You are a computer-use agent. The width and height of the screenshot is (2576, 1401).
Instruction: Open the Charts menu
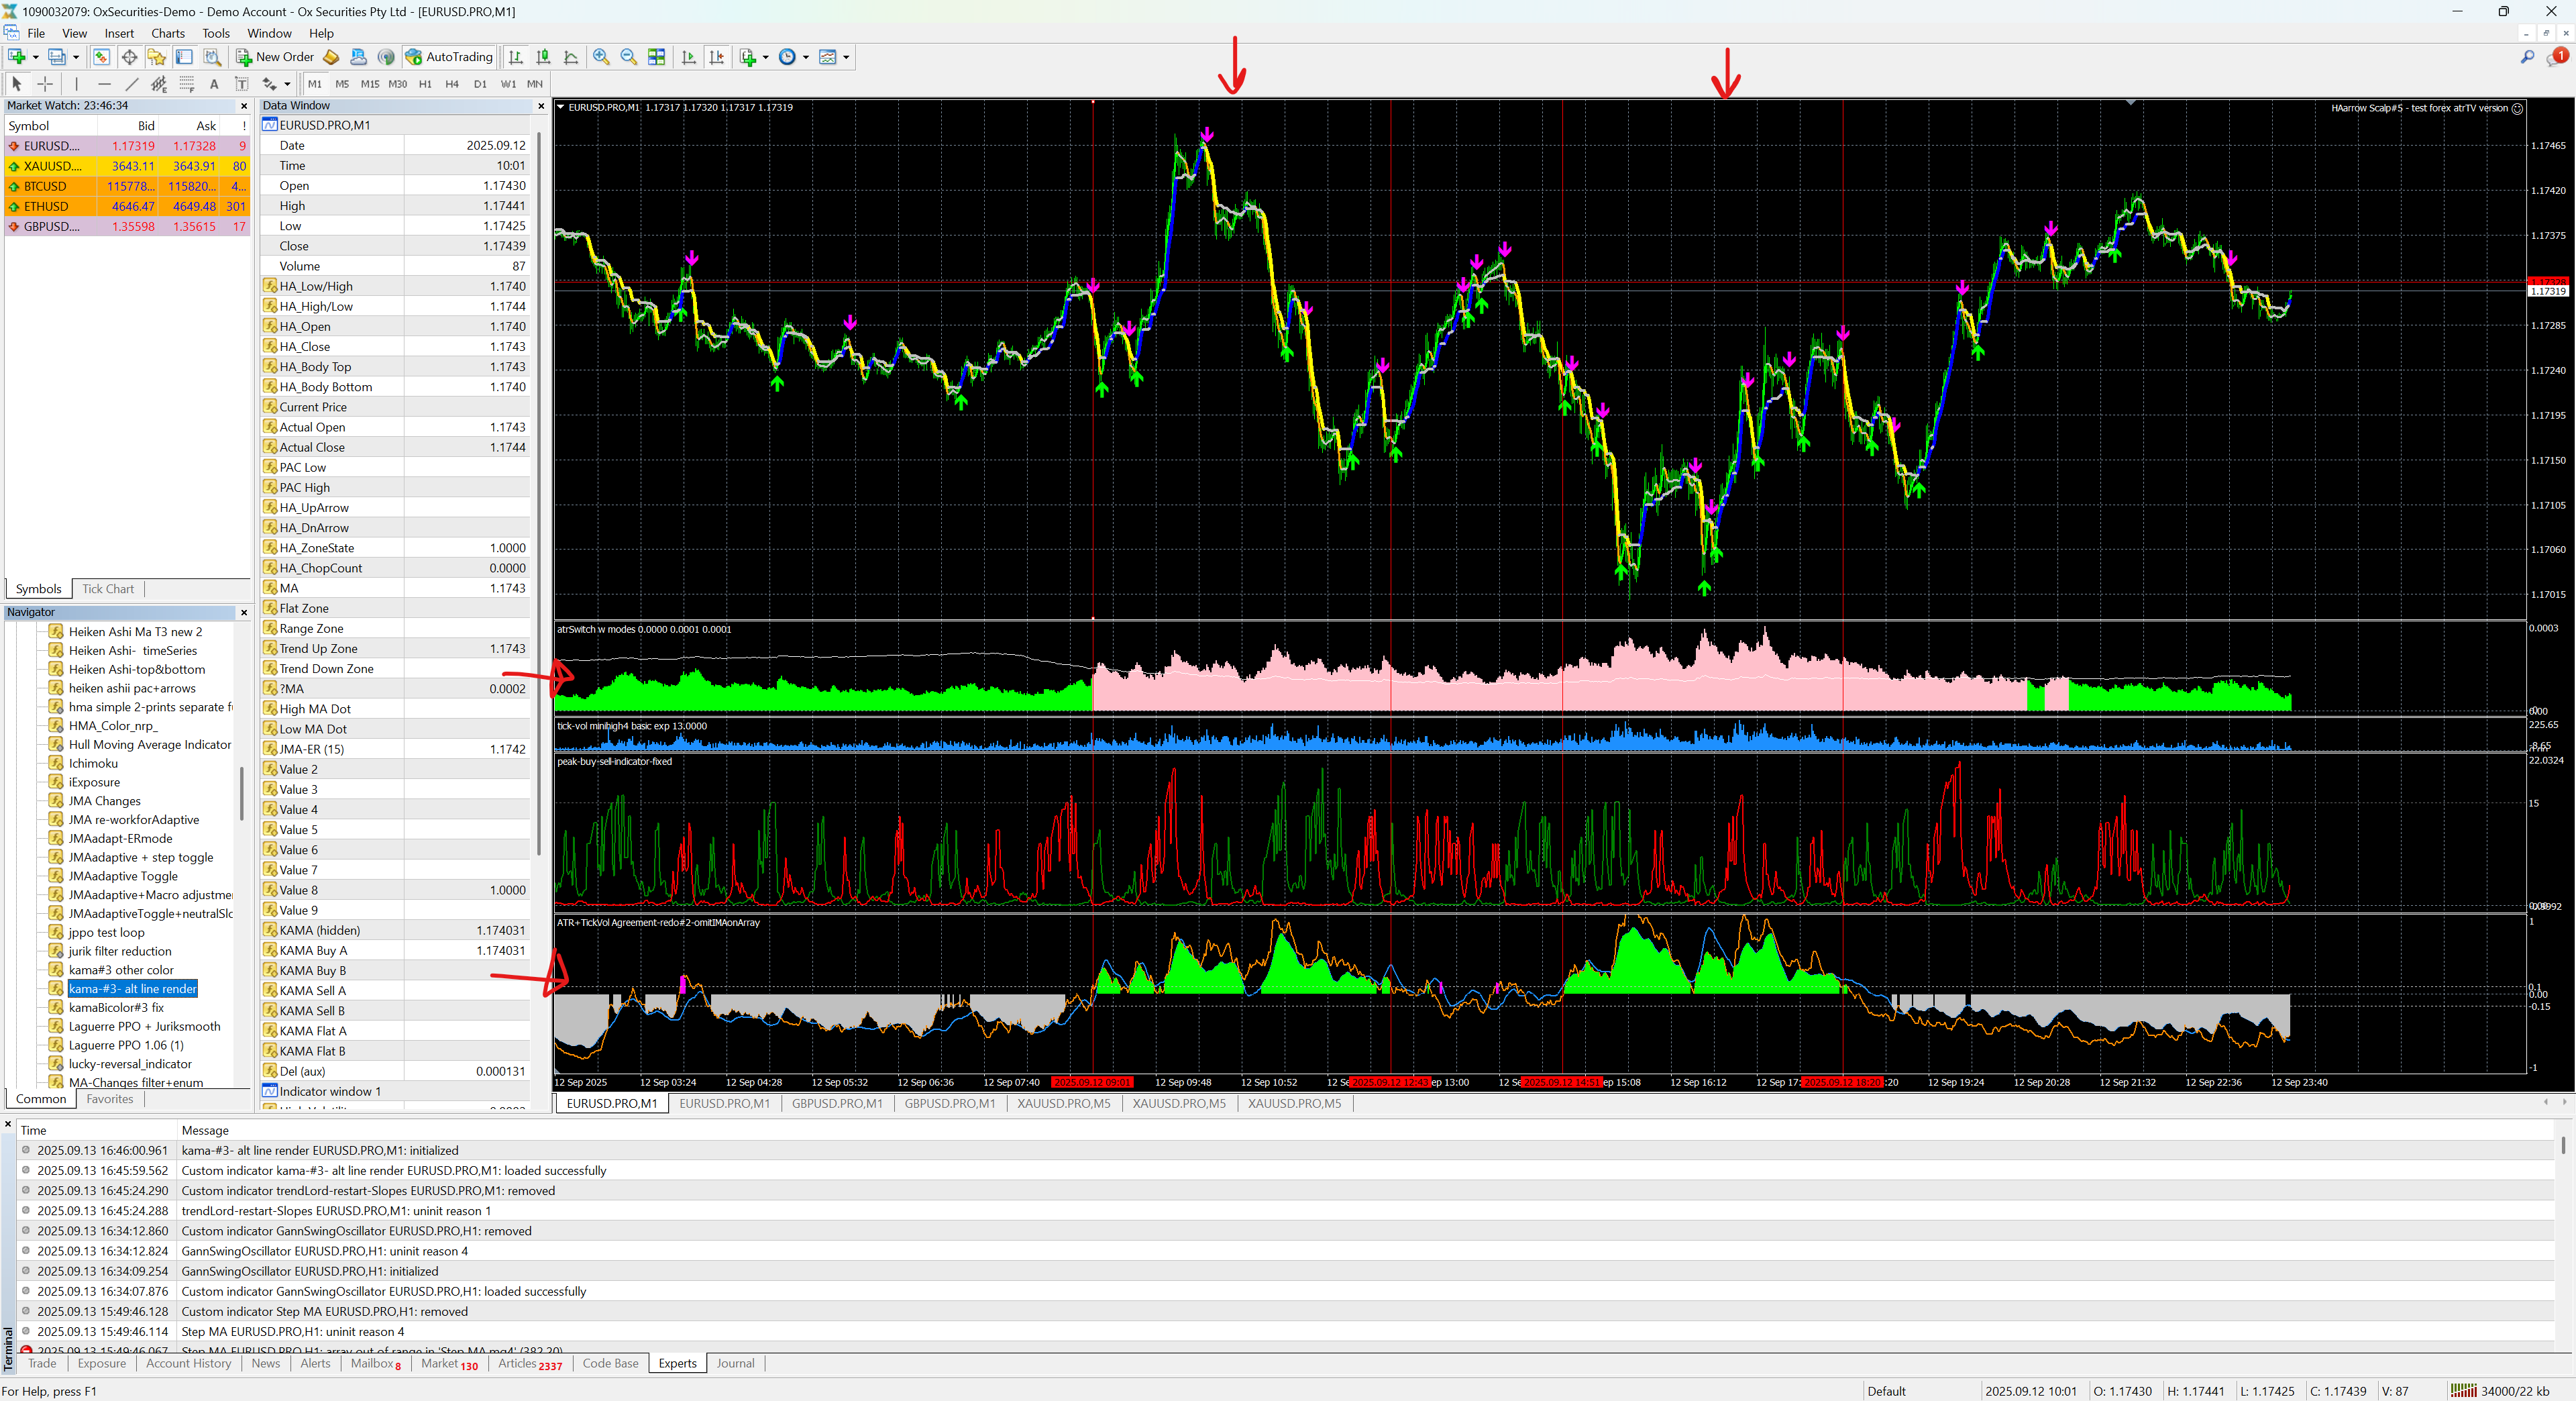click(x=168, y=33)
